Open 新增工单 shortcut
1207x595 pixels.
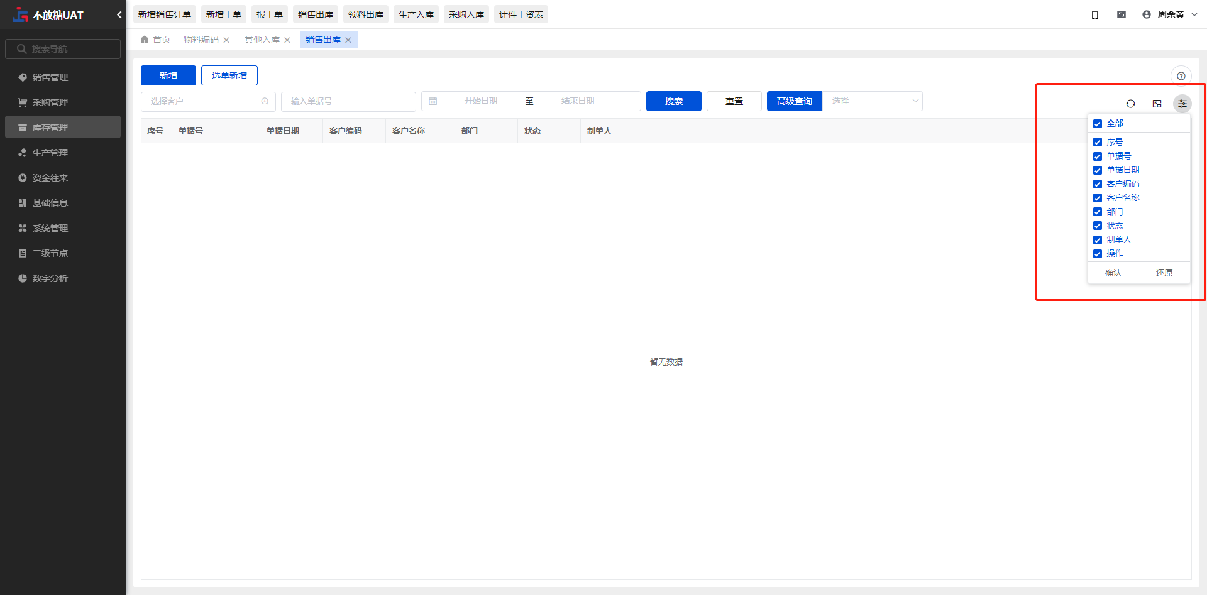tap(224, 14)
